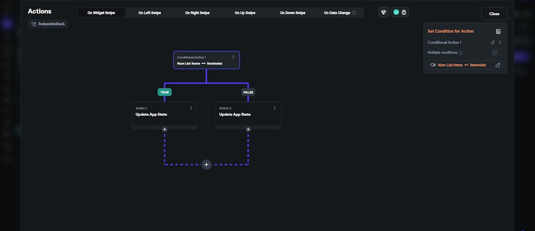Select the SwipeableStack widget chip
535x231 pixels.
pyautogui.click(x=48, y=24)
